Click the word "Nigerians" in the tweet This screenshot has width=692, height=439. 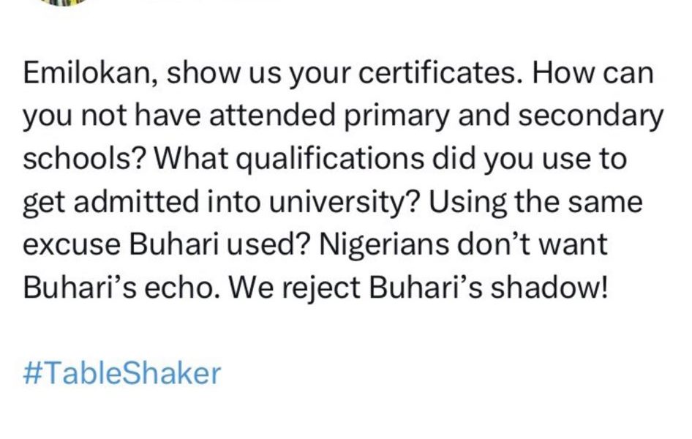(366, 243)
